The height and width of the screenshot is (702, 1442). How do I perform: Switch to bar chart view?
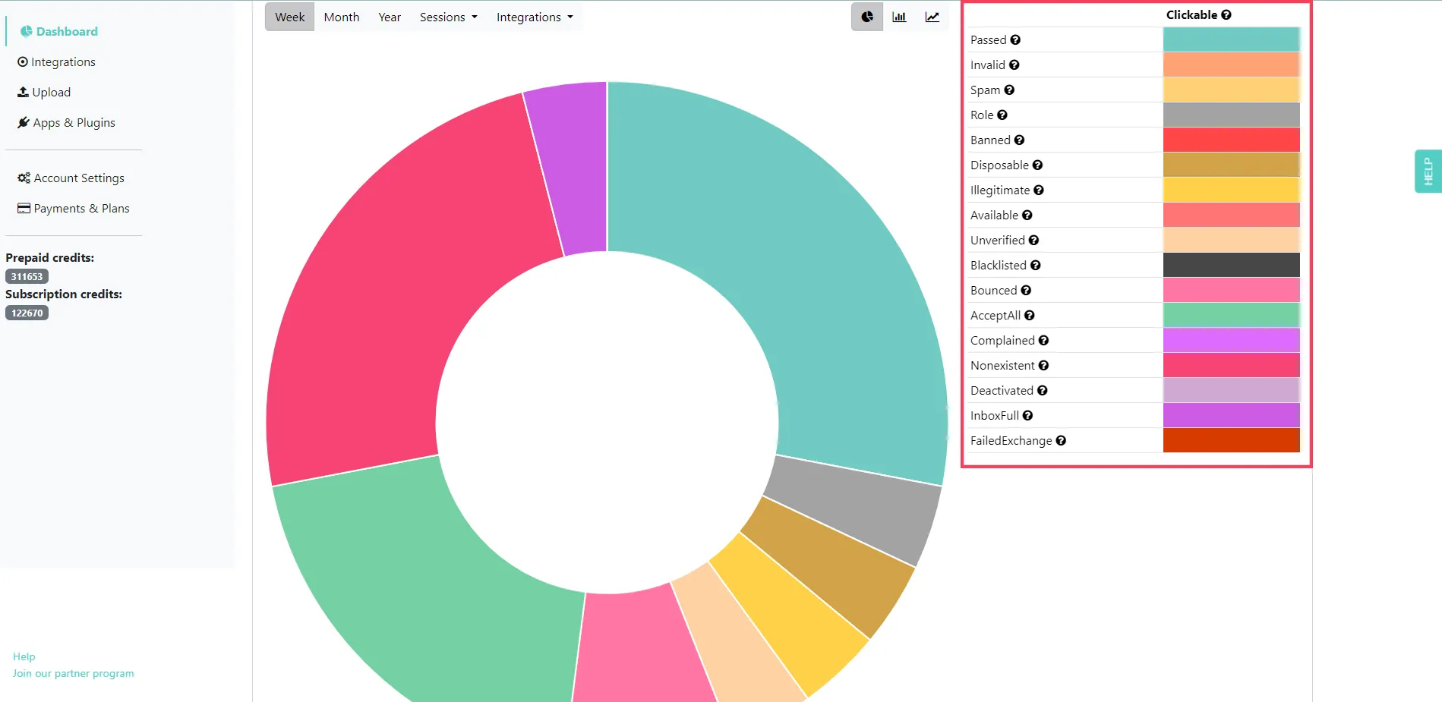(x=899, y=17)
